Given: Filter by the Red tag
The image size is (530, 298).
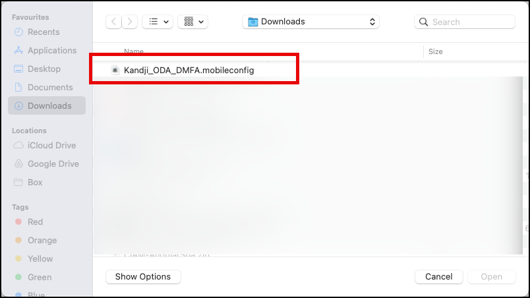Looking at the screenshot, I should coord(35,222).
